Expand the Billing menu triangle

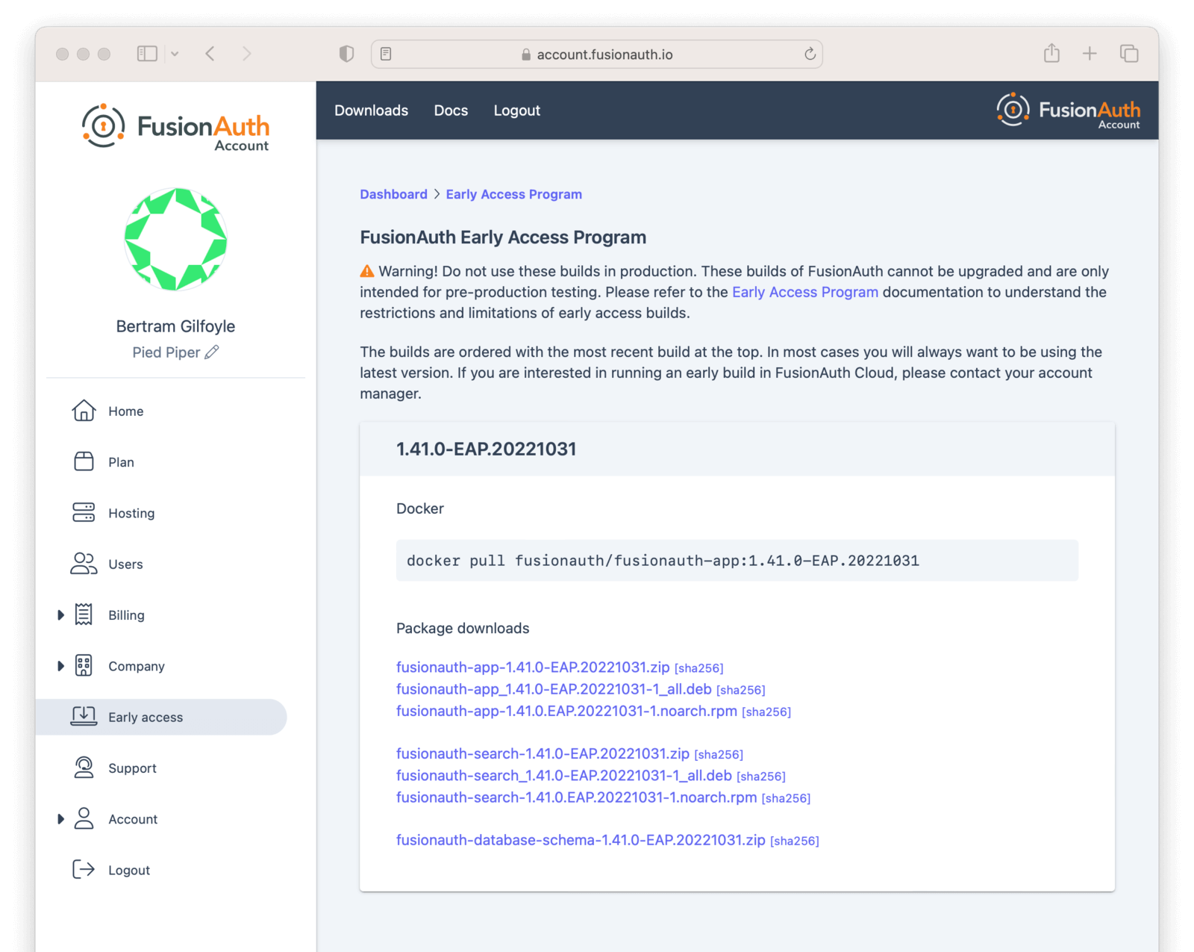pyautogui.click(x=60, y=615)
